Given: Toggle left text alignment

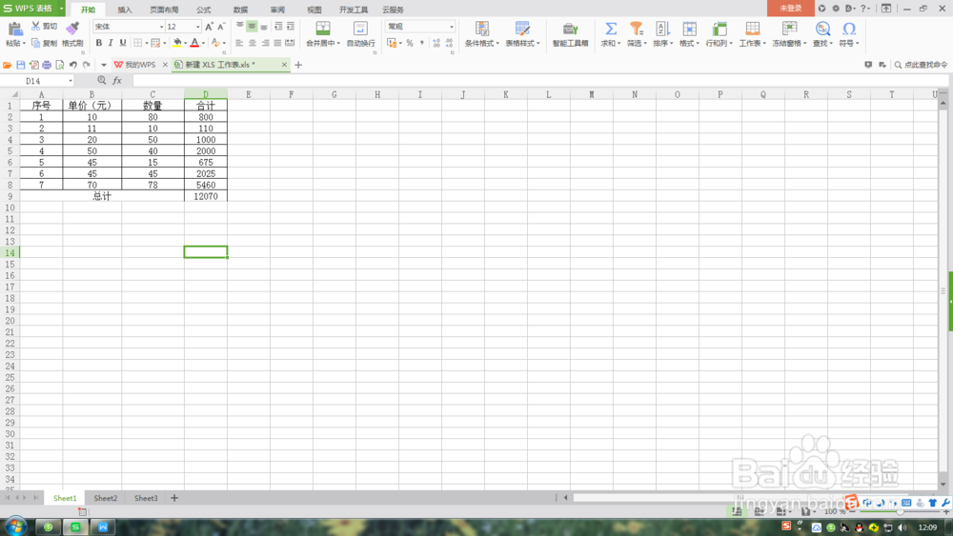Looking at the screenshot, I should pyautogui.click(x=239, y=43).
